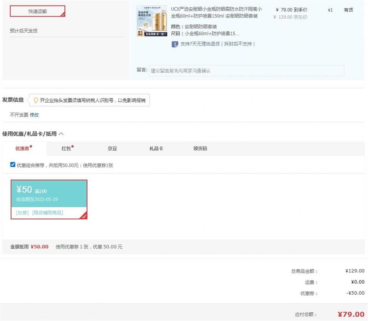The width and height of the screenshot is (368, 321).
Task: Select the 礼品卡 tab
Action: click(156, 149)
